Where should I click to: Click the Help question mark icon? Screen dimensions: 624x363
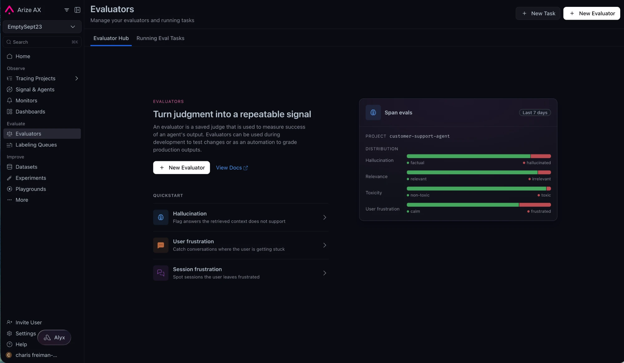10,345
